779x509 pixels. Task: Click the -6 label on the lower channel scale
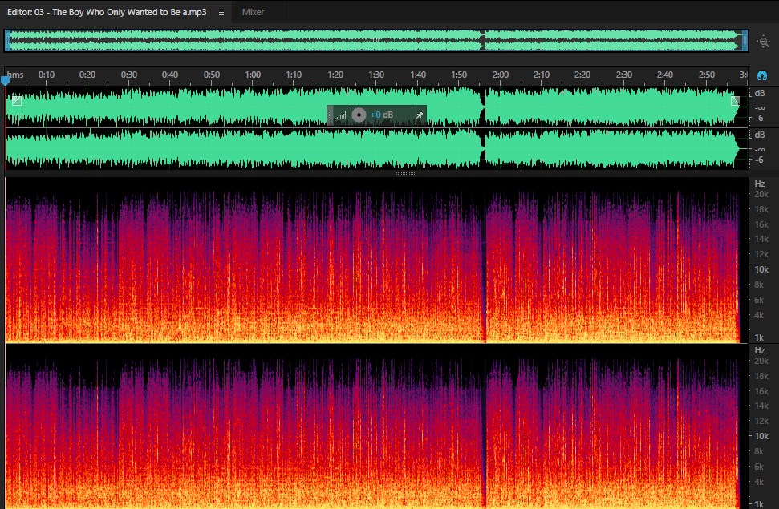tap(759, 160)
